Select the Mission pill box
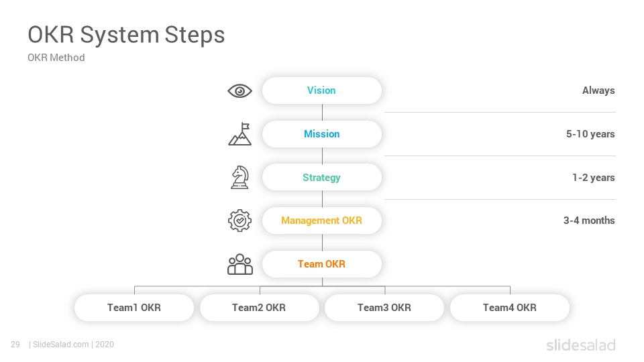Image resolution: width=644 pixels, height=362 pixels. (x=322, y=134)
